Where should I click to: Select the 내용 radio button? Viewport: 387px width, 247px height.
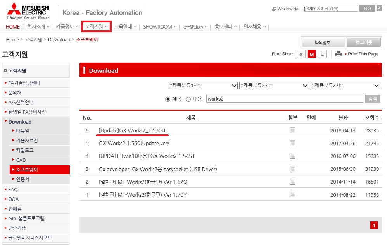(x=188, y=99)
